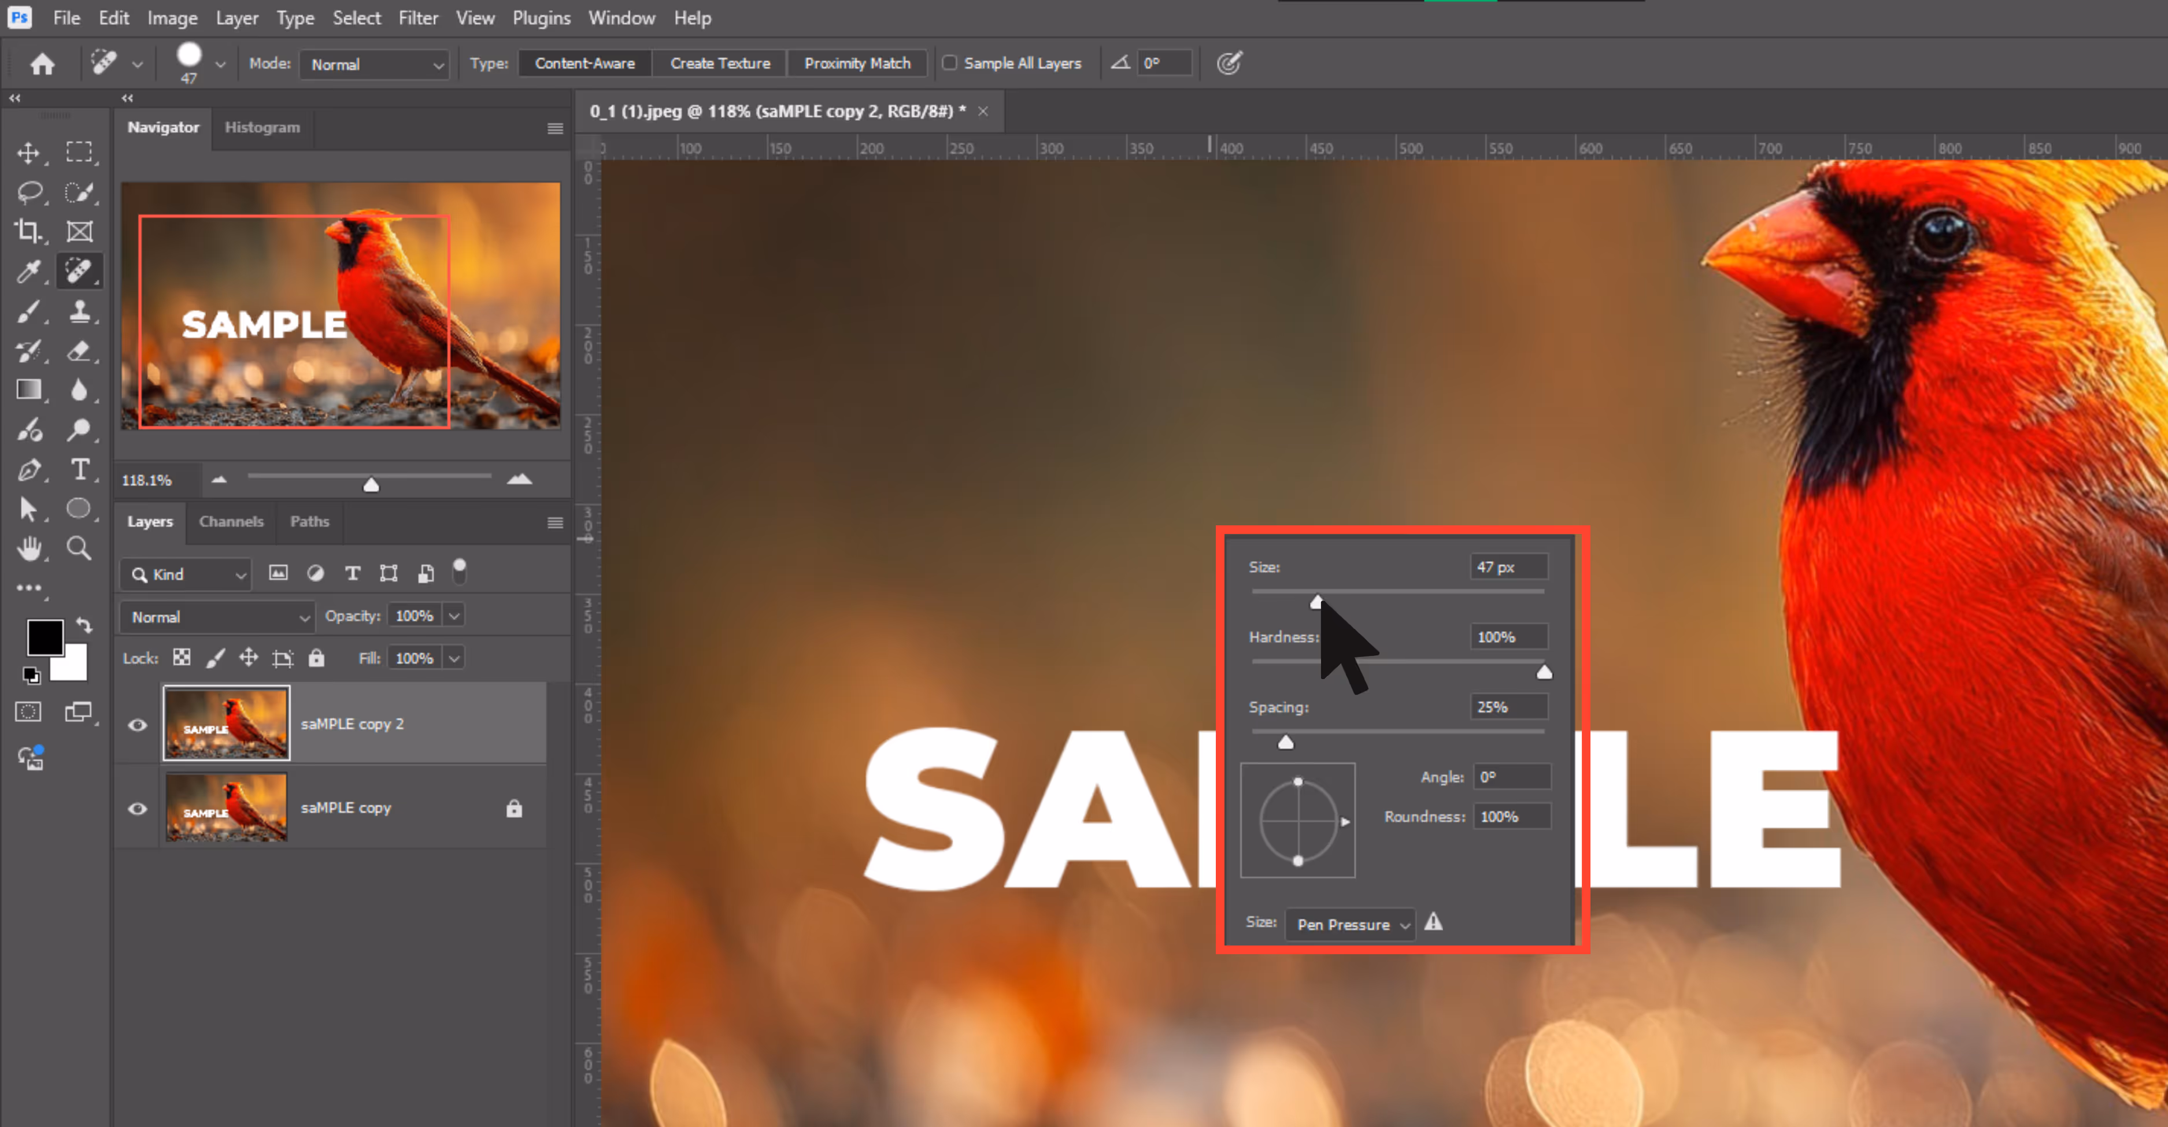
Task: Click the brush Size value field
Action: 1509,567
